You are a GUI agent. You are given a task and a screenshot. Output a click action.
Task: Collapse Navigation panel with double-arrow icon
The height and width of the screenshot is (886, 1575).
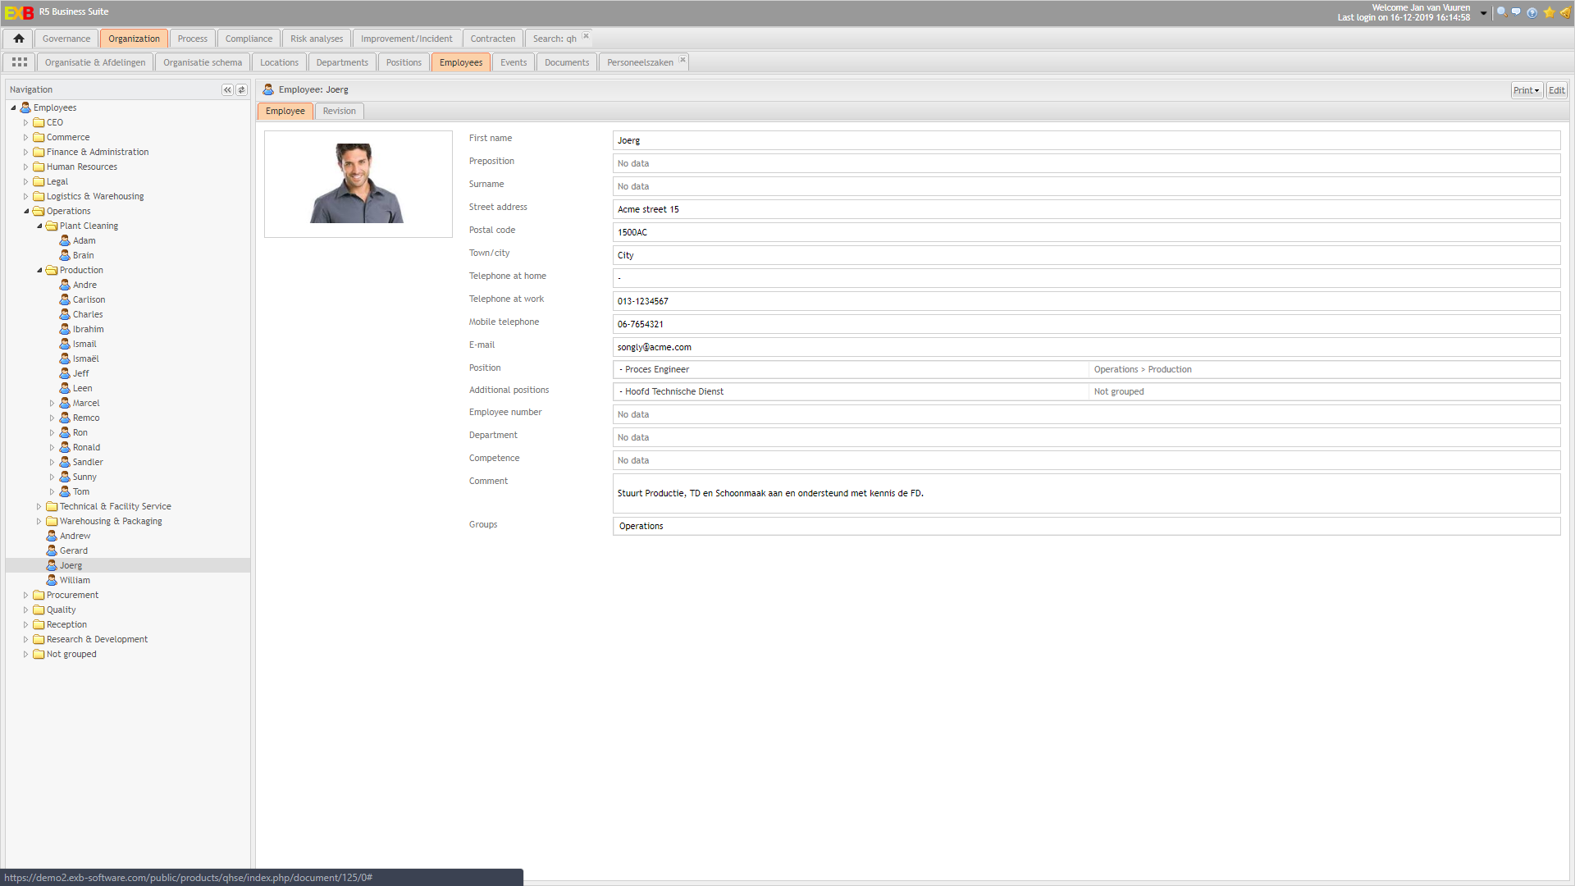[x=227, y=90]
